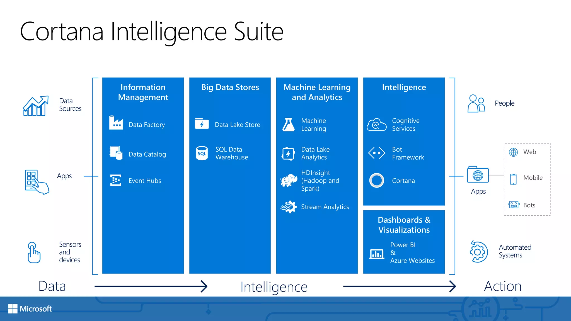Screen dimensions: 571x321
Task: Click the Sensors and devices finger icon
Action: pyautogui.click(x=34, y=252)
